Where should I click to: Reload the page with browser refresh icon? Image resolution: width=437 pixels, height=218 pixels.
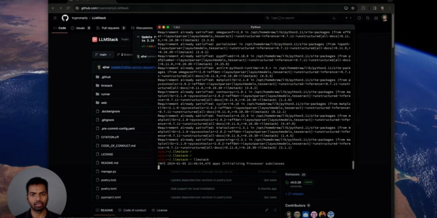coord(68,8)
